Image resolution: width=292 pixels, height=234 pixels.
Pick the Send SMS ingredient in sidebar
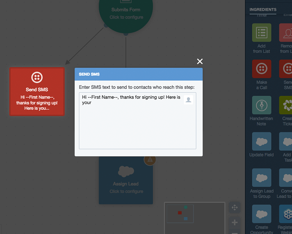coord(286,69)
